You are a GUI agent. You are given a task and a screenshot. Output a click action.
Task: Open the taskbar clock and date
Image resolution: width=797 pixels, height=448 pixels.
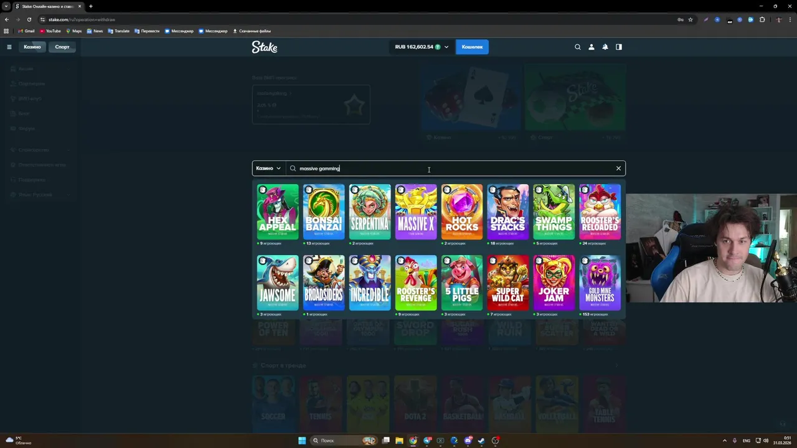782,441
